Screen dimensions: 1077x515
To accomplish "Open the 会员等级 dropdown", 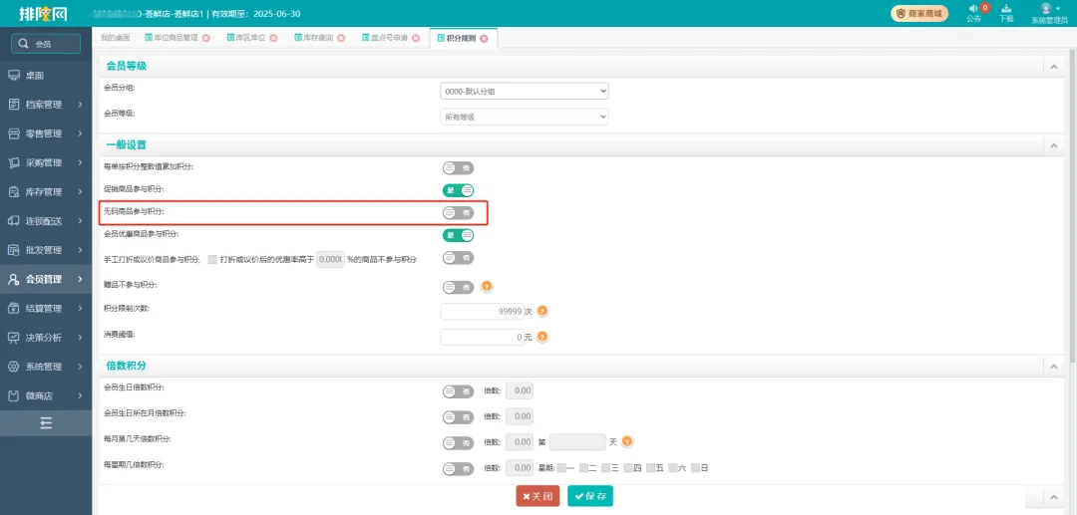I will tap(524, 117).
